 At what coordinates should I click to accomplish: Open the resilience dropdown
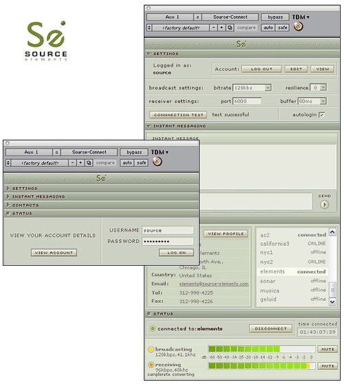coord(319,87)
